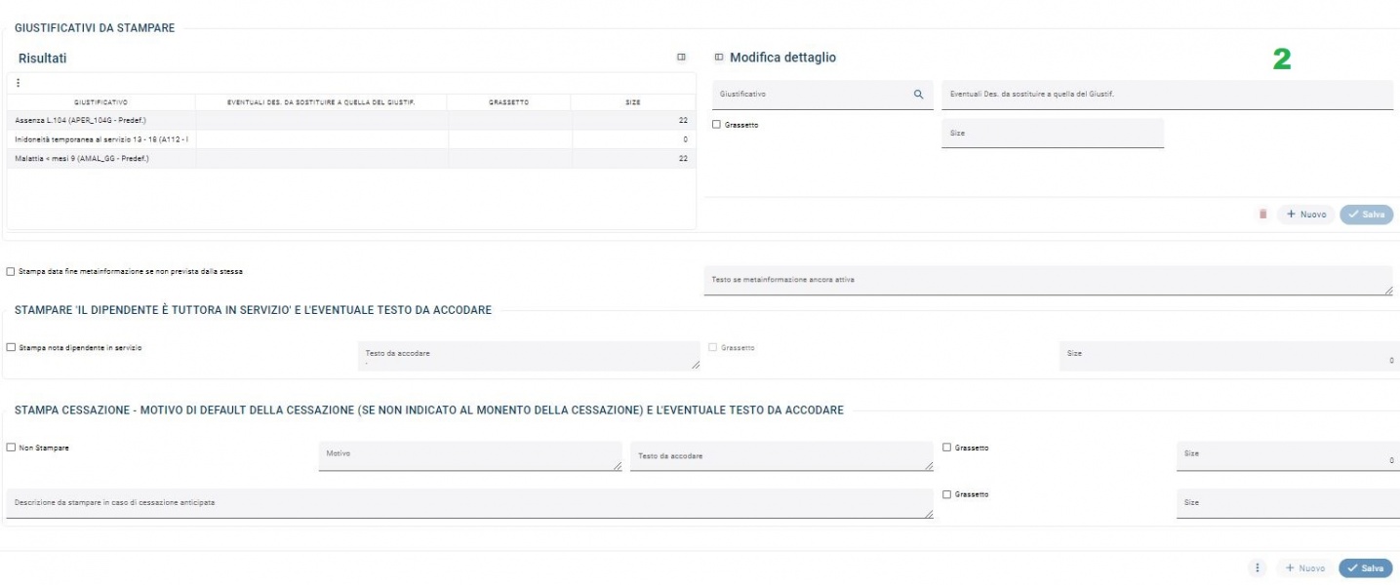
Task: Click the Giustificativo search magnifier icon
Action: 918,95
